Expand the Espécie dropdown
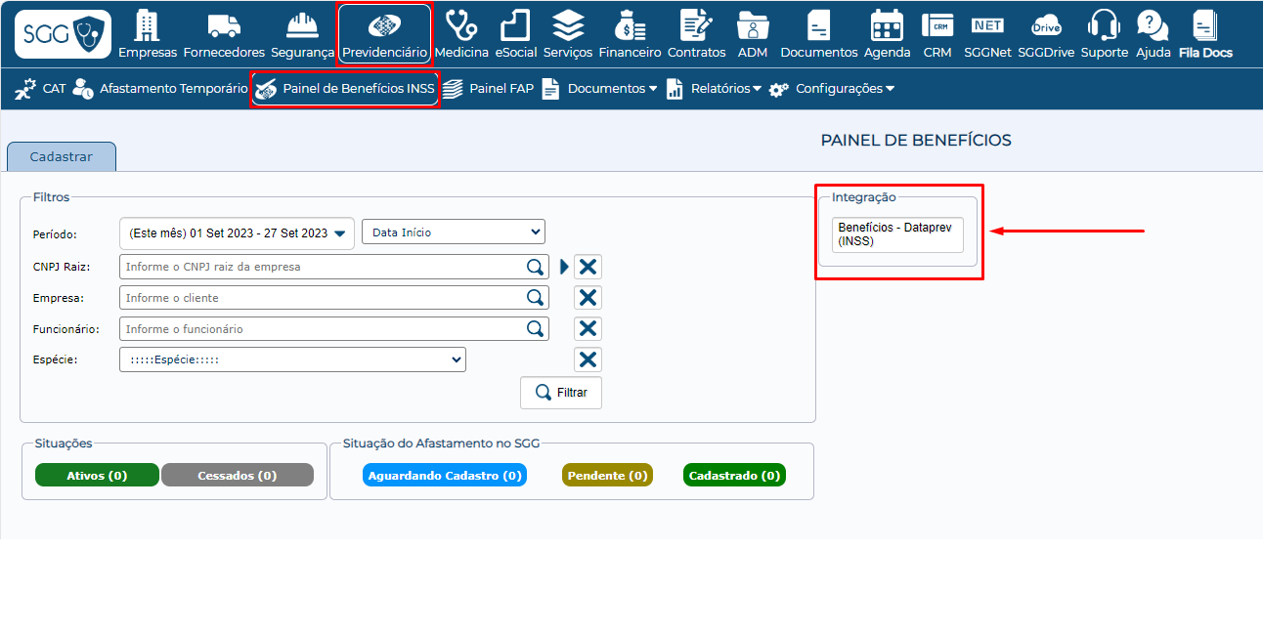Image resolution: width=1263 pixels, height=633 pixels. click(x=292, y=359)
